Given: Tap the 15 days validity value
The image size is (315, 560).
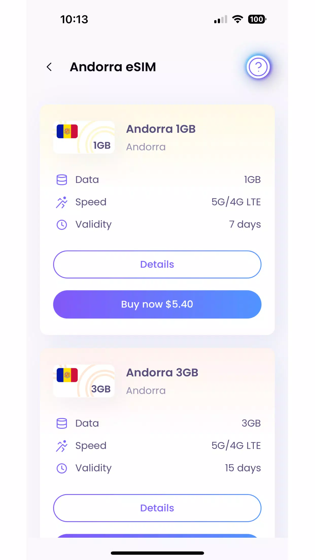Looking at the screenshot, I should [x=243, y=468].
